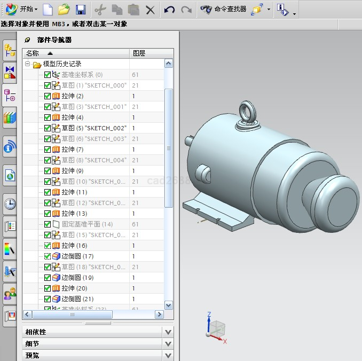Collapse the 模型历史记录 tree node

[28, 64]
